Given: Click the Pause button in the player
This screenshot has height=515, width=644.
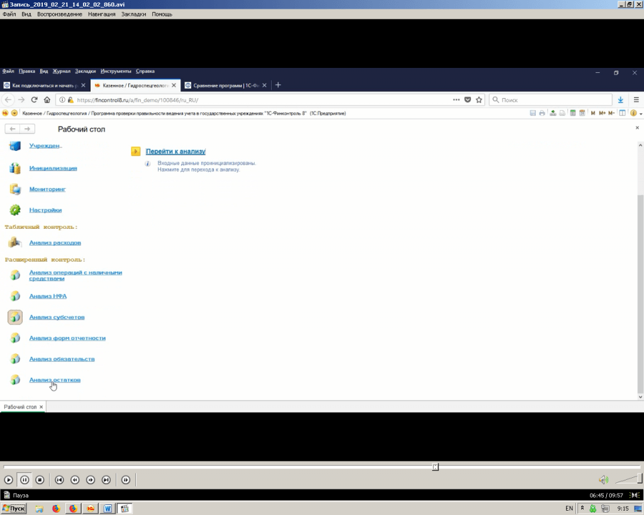Looking at the screenshot, I should (x=24, y=480).
